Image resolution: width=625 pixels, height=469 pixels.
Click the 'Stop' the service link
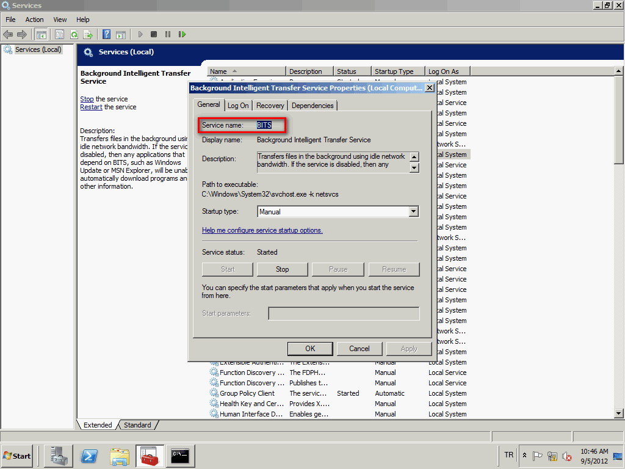coord(87,99)
